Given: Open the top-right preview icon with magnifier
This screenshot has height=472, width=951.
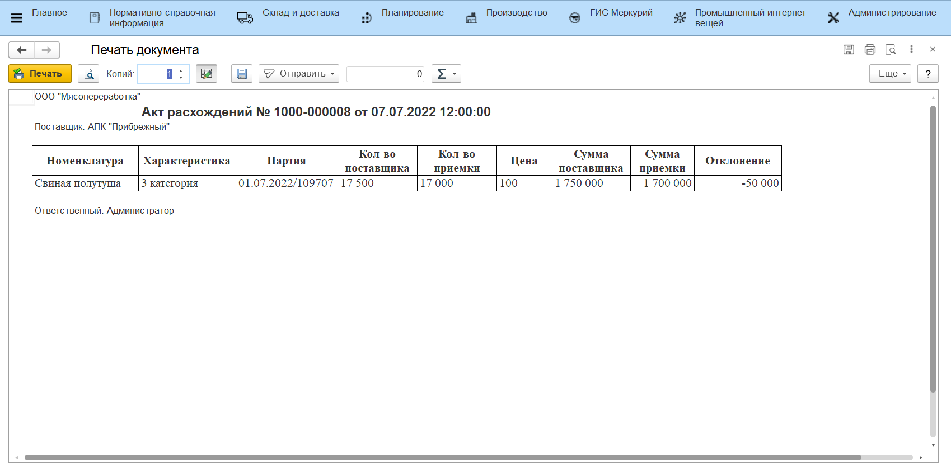Looking at the screenshot, I should [891, 50].
